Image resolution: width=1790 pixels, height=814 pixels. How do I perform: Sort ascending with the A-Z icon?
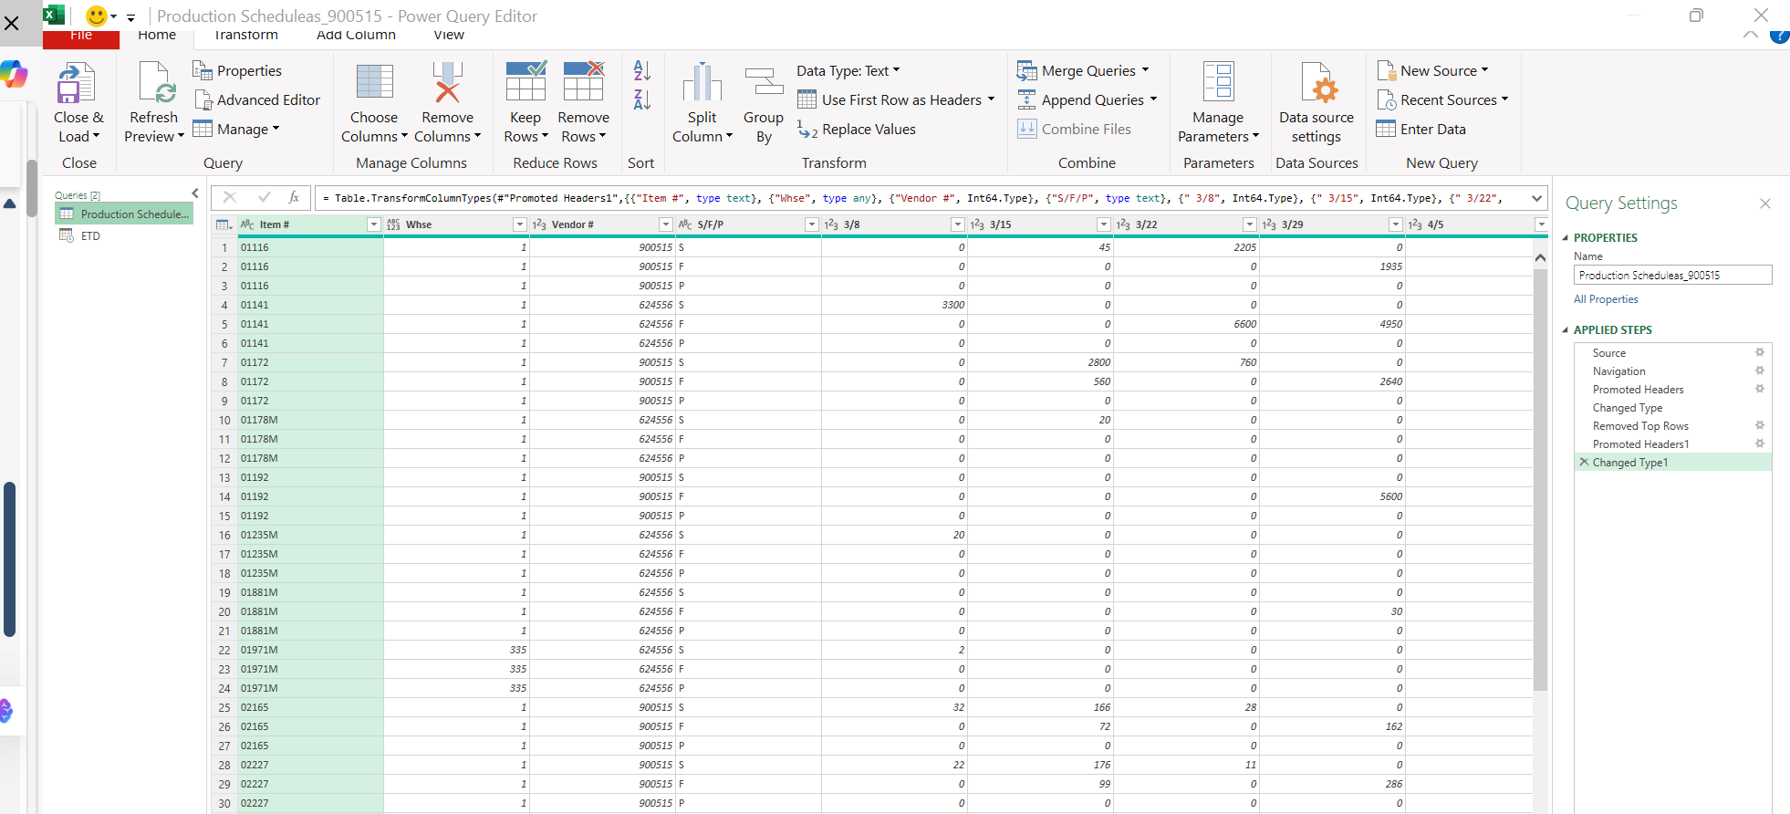pyautogui.click(x=641, y=70)
